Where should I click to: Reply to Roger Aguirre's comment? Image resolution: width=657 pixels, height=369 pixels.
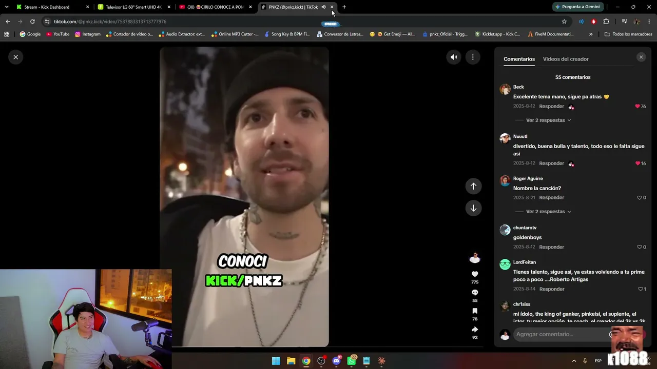(552, 198)
